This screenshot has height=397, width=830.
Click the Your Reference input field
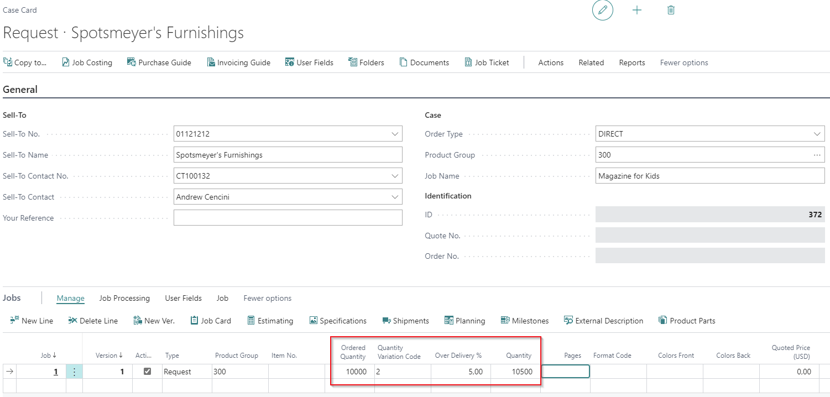point(288,217)
